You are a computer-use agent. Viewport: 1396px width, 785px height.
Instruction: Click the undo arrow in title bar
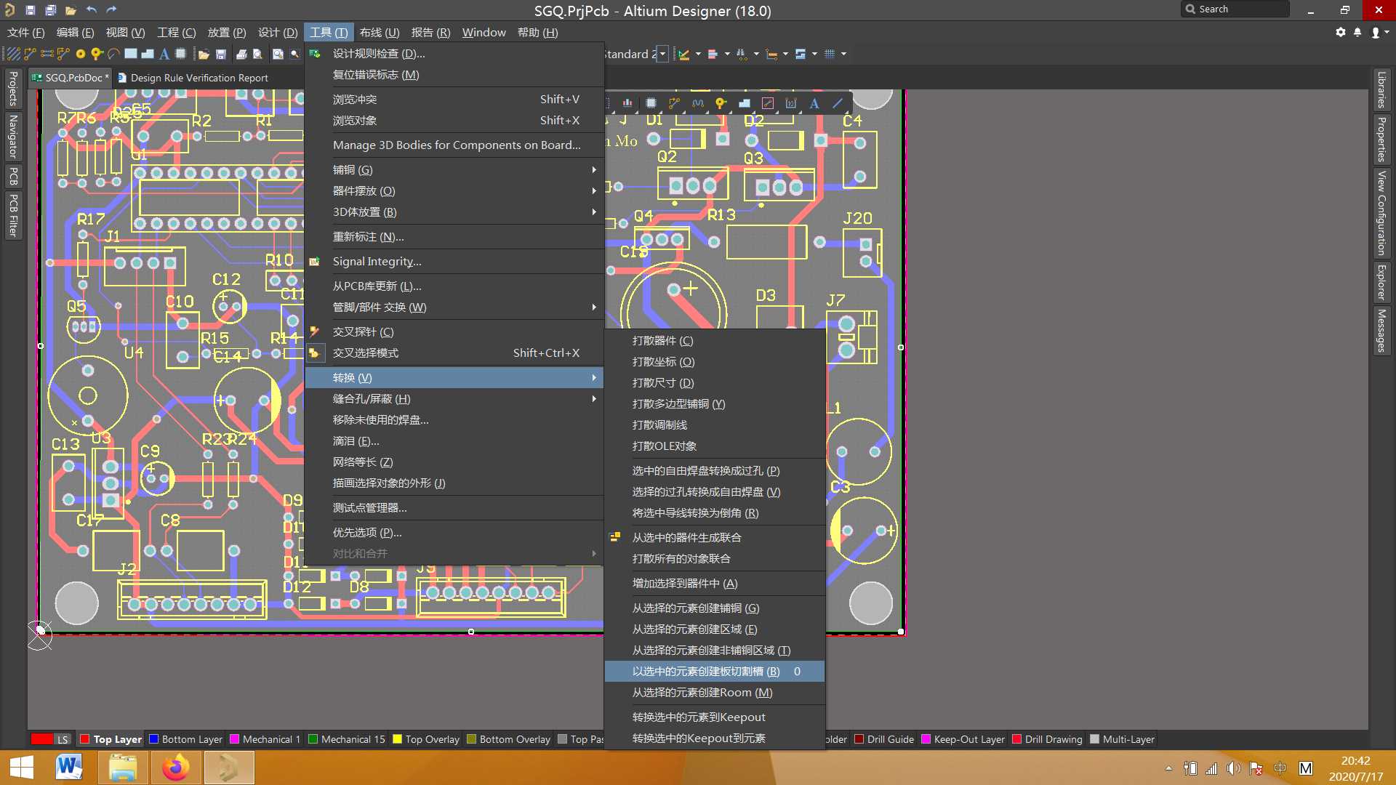point(91,9)
